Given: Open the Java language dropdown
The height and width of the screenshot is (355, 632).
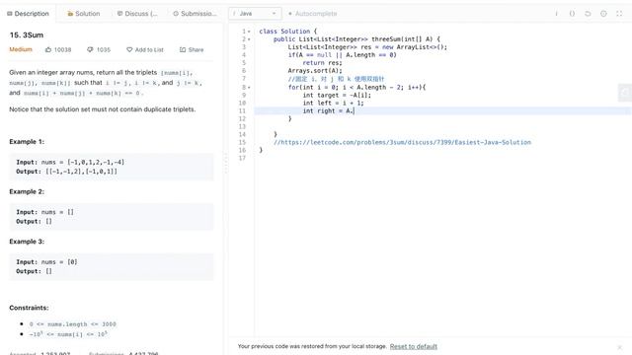Looking at the screenshot, I should pos(255,13).
